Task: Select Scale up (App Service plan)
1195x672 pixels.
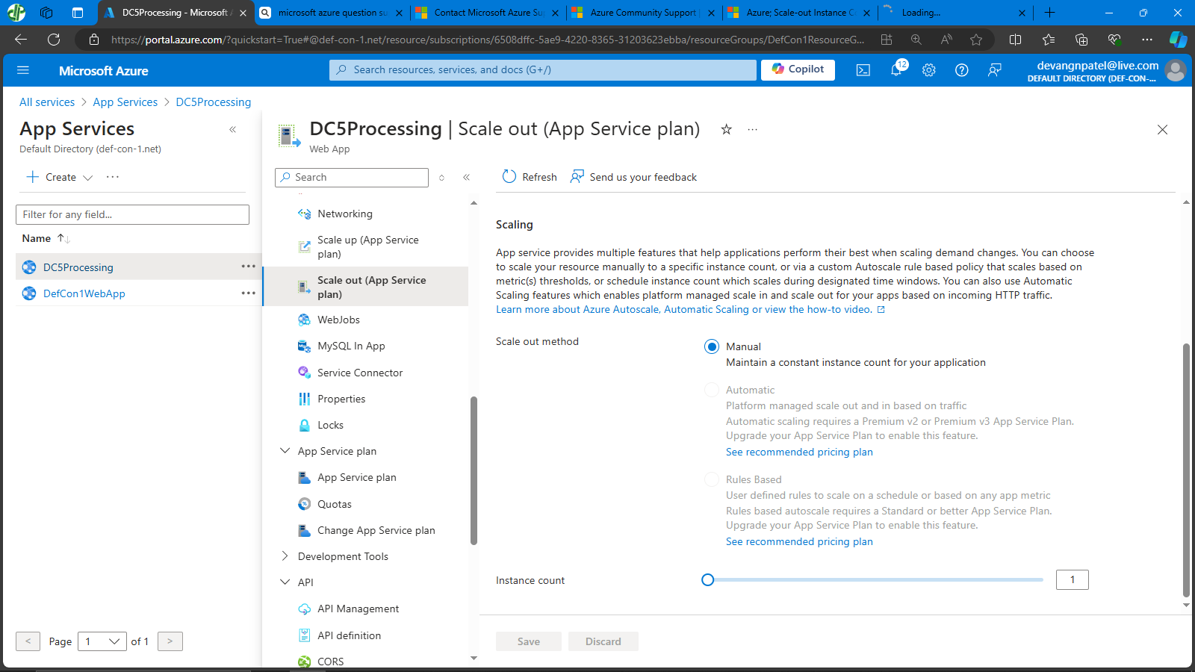Action: [x=367, y=246]
